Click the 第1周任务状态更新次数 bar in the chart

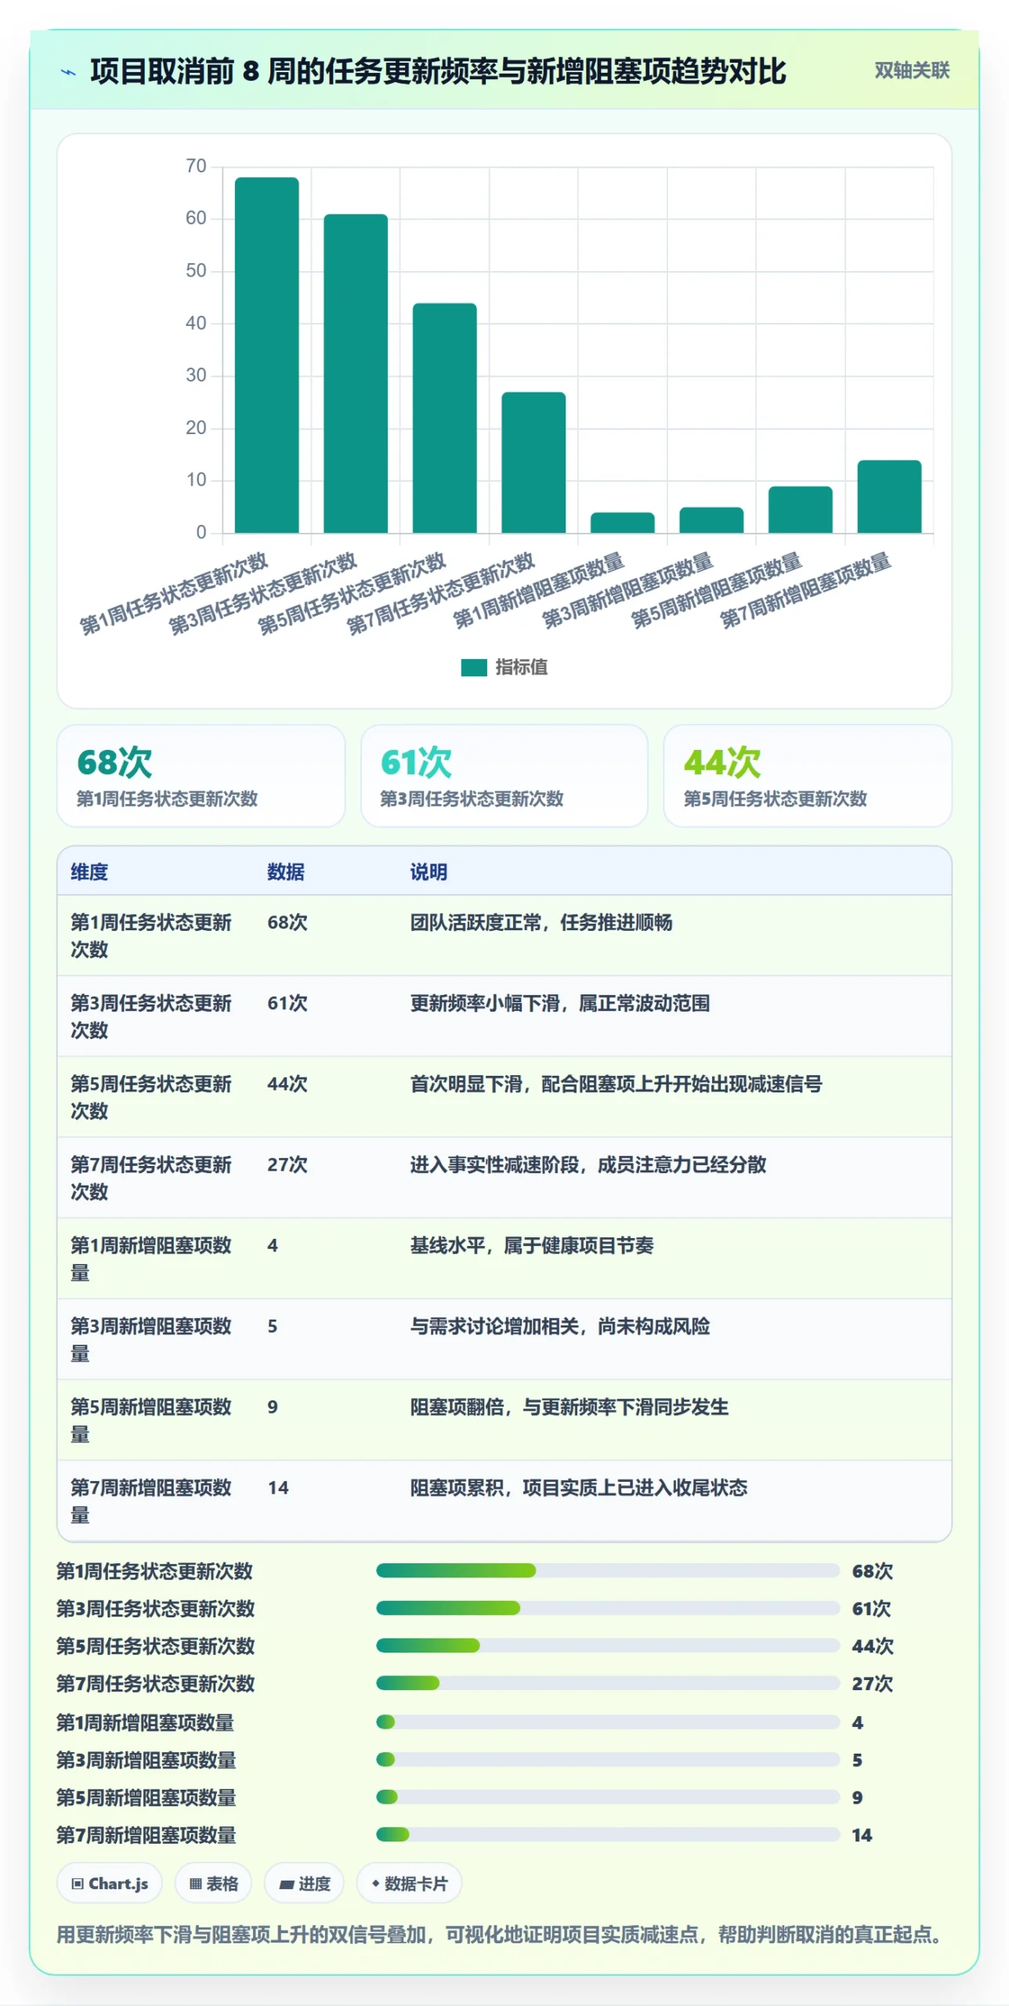[x=266, y=355]
